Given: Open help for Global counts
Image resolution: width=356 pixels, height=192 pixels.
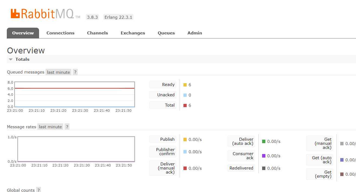Looking at the screenshot, I should (x=39, y=190).
